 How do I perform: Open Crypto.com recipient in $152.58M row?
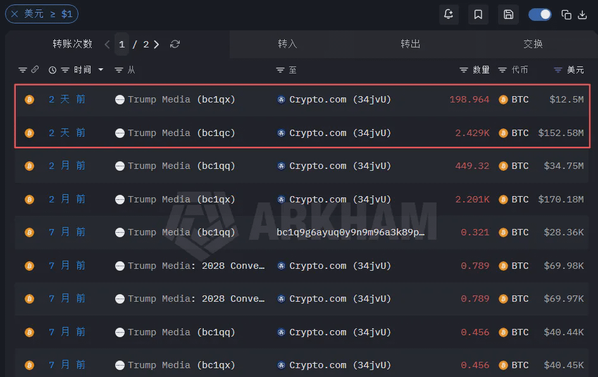coord(334,133)
